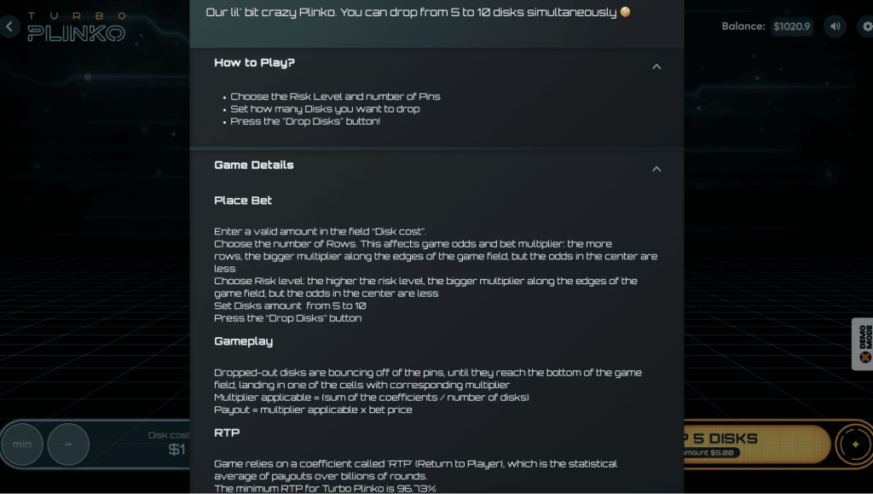The width and height of the screenshot is (873, 494).
Task: Click the Gameplay subheading
Action: click(x=243, y=341)
